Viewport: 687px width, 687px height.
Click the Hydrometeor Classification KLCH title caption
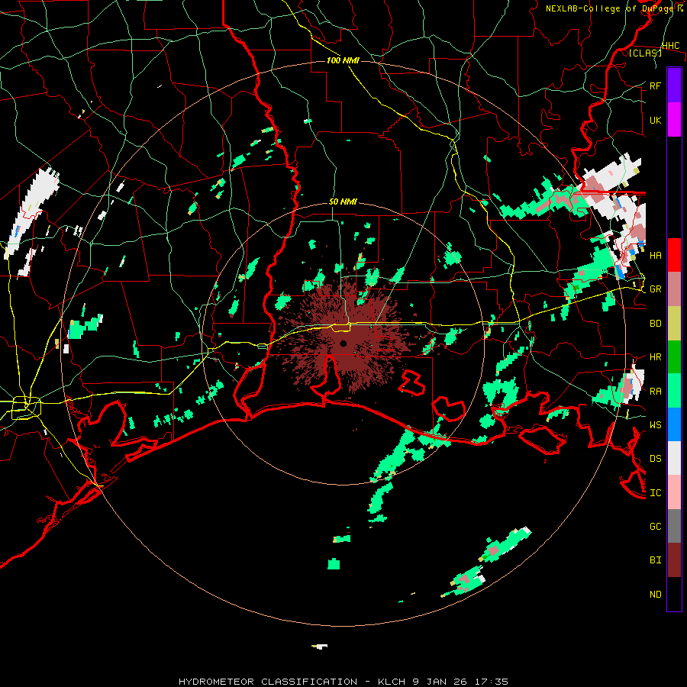click(x=343, y=682)
